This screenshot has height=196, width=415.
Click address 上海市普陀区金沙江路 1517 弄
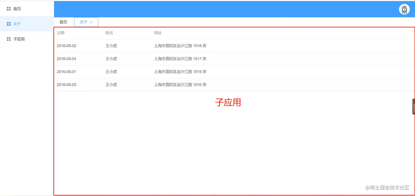pyautogui.click(x=180, y=59)
